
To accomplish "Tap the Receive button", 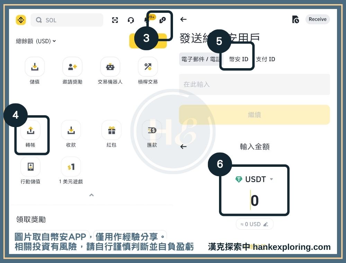I will [318, 19].
